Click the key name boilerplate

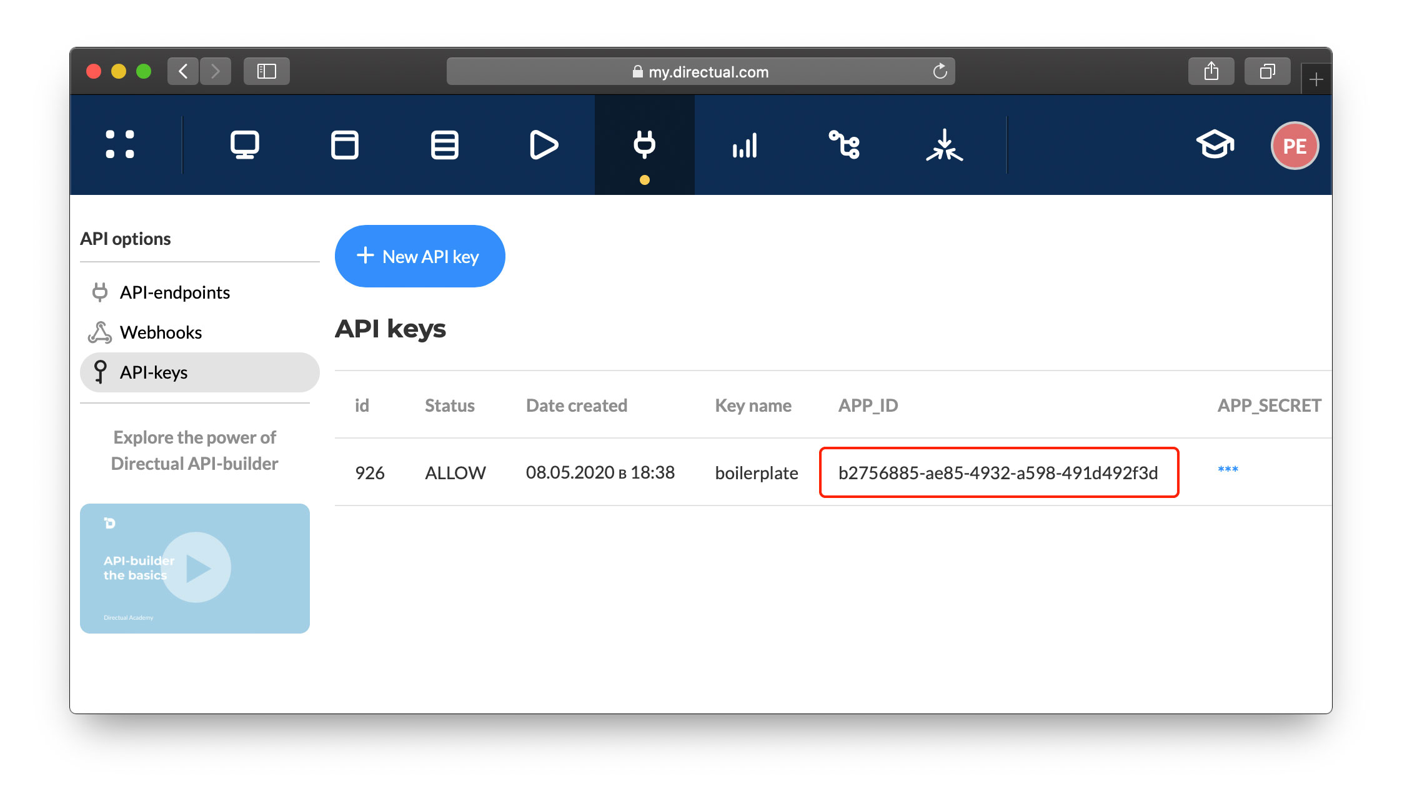point(756,473)
